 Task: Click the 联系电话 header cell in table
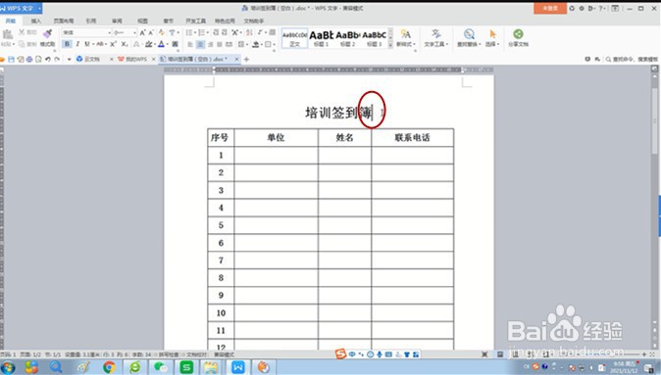coord(412,138)
